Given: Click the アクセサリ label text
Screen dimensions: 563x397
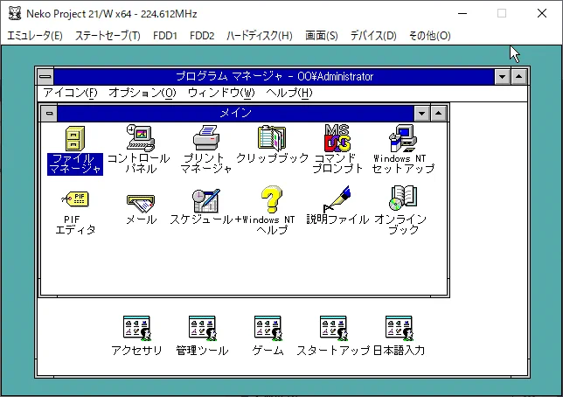Looking at the screenshot, I should (136, 351).
